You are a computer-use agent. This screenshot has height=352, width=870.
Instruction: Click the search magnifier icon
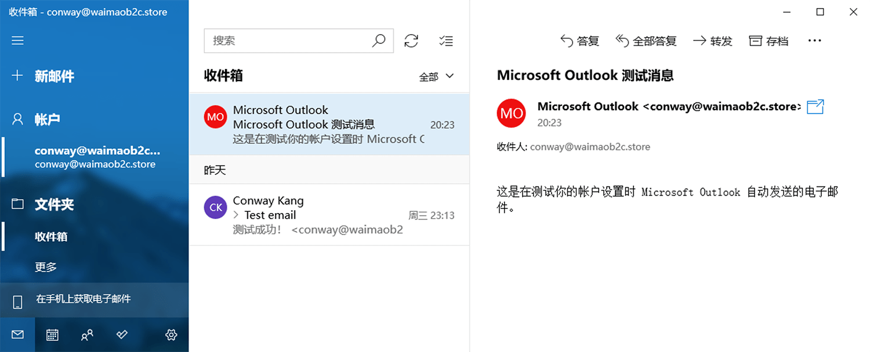379,41
